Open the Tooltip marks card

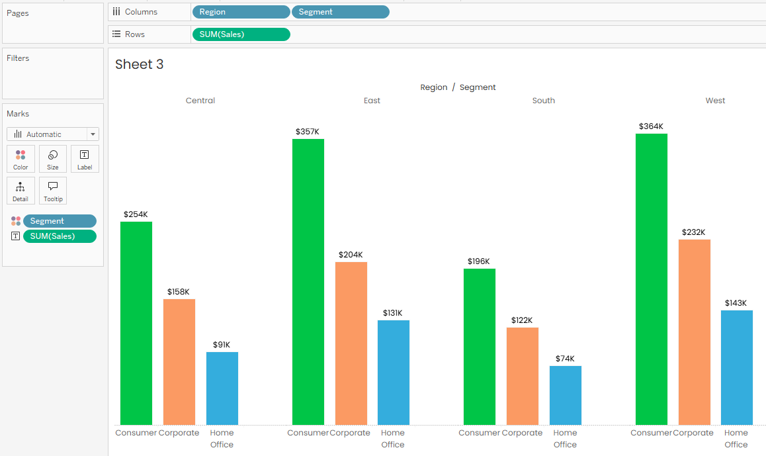point(53,191)
